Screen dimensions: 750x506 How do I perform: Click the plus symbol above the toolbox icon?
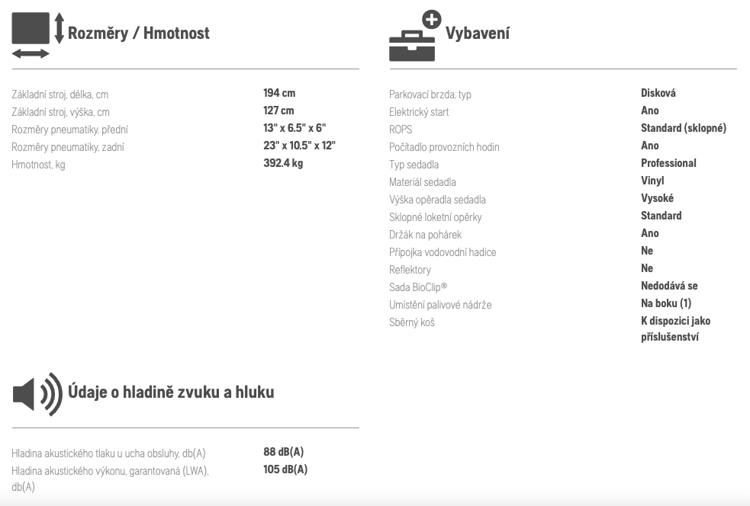pyautogui.click(x=431, y=20)
